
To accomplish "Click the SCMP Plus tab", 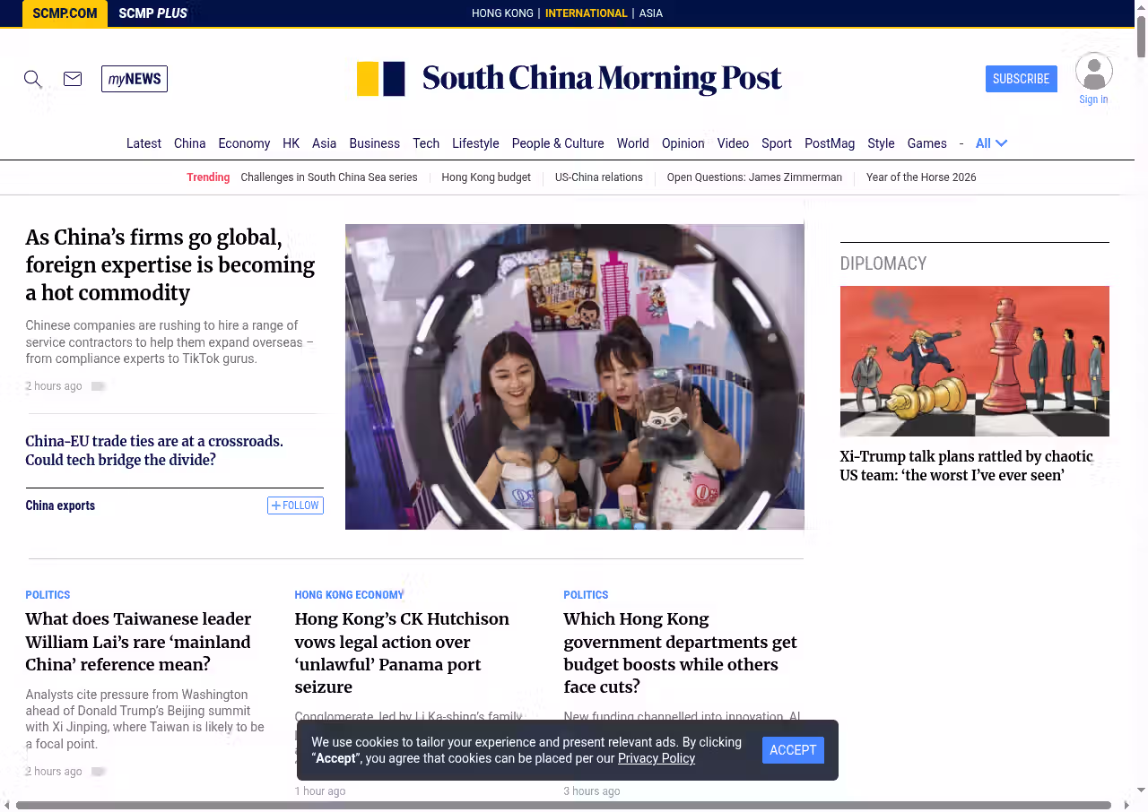I will click(x=152, y=13).
